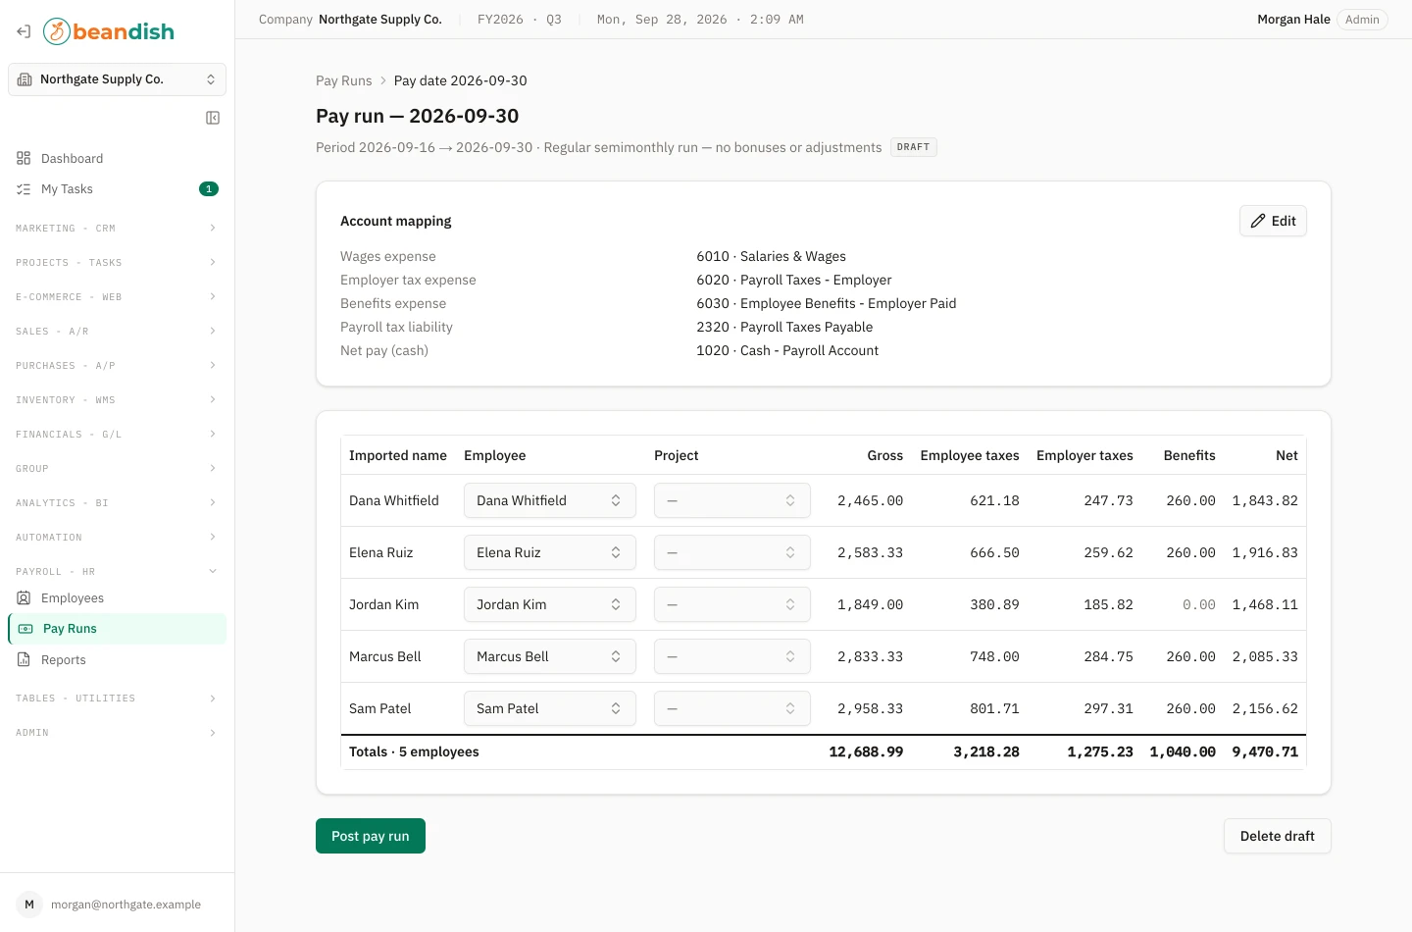Open payroll Reports

coord(117,660)
